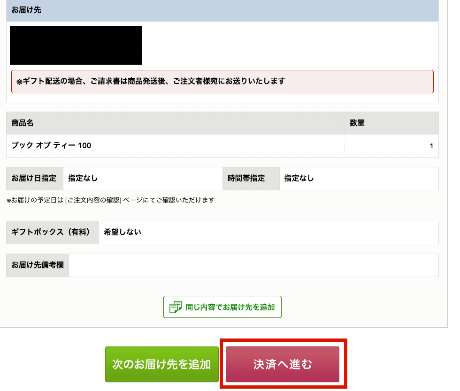Click the empty お届け先備考欄 value field
The width and height of the screenshot is (460, 391).
[x=253, y=265]
